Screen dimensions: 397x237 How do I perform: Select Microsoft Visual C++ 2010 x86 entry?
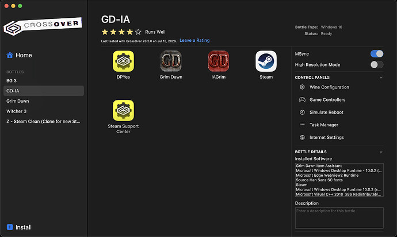point(338,194)
